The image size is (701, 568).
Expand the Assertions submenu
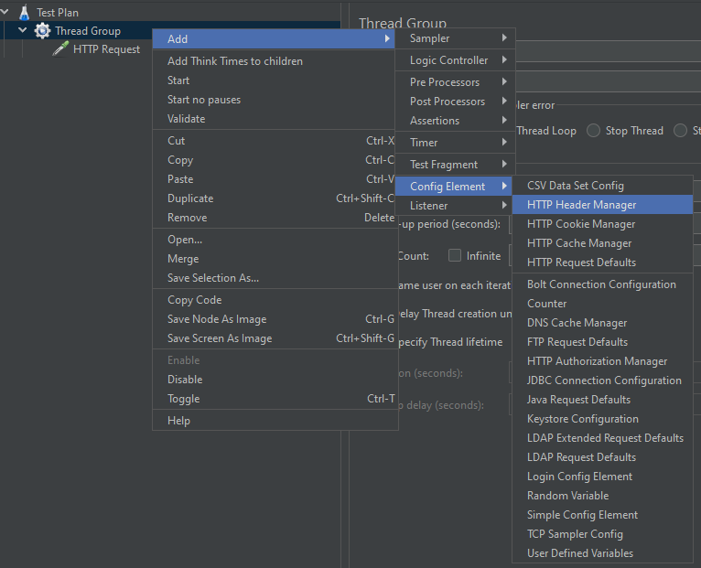point(455,121)
